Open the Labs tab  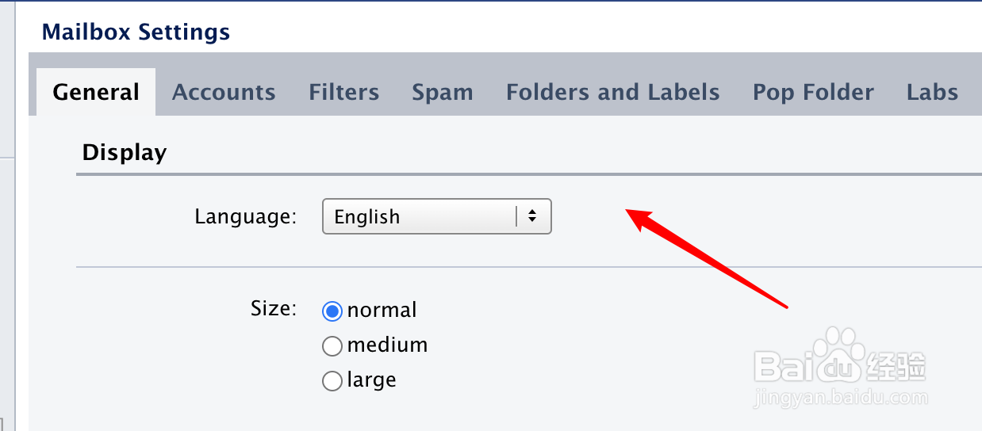tap(932, 93)
